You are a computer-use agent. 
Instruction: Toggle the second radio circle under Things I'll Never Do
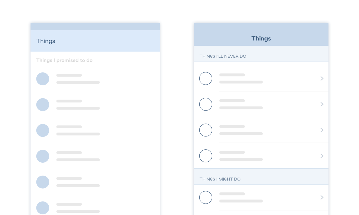click(206, 104)
